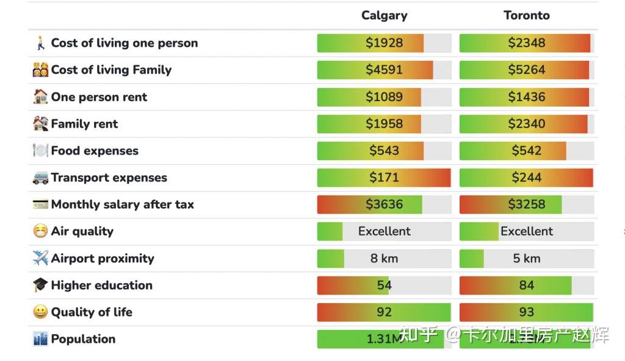Click the house icon beside One person rent
The height and width of the screenshot is (361, 625).
click(x=40, y=97)
